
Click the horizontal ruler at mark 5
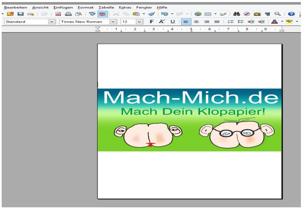coord(191,29)
